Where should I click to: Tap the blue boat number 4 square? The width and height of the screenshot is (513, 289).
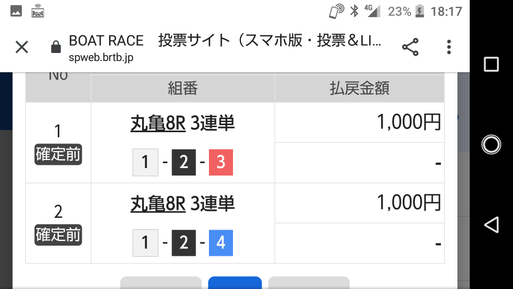click(221, 243)
